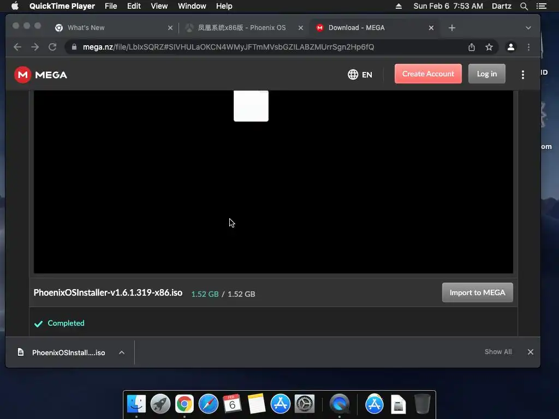Open Chrome three-dot menu
The width and height of the screenshot is (559, 419).
point(528,47)
